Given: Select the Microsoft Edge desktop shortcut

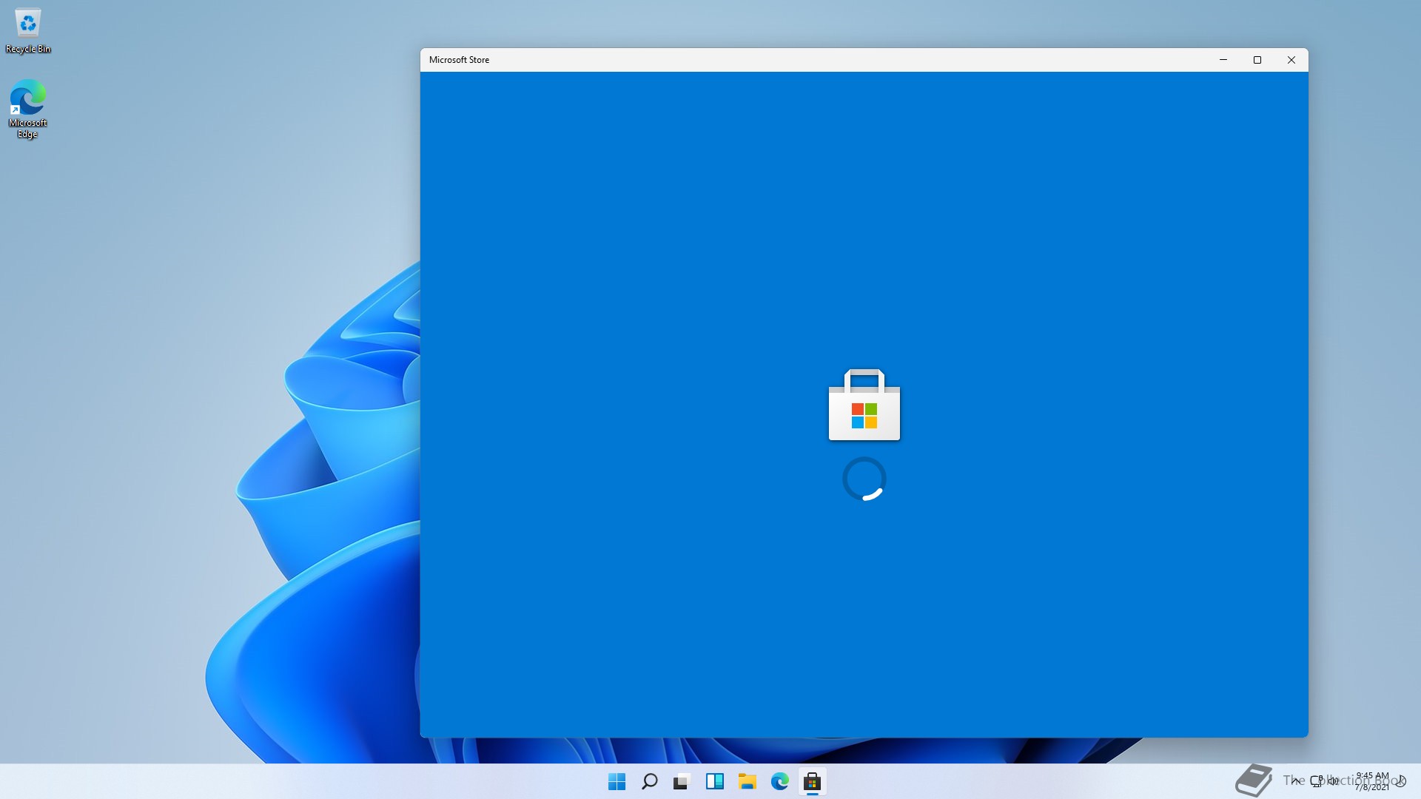Looking at the screenshot, I should pyautogui.click(x=28, y=109).
